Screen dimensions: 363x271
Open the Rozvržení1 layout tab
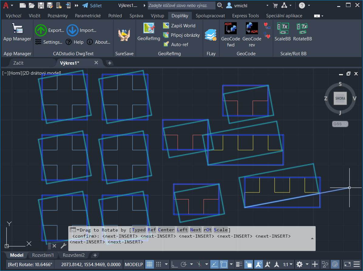click(x=43, y=255)
